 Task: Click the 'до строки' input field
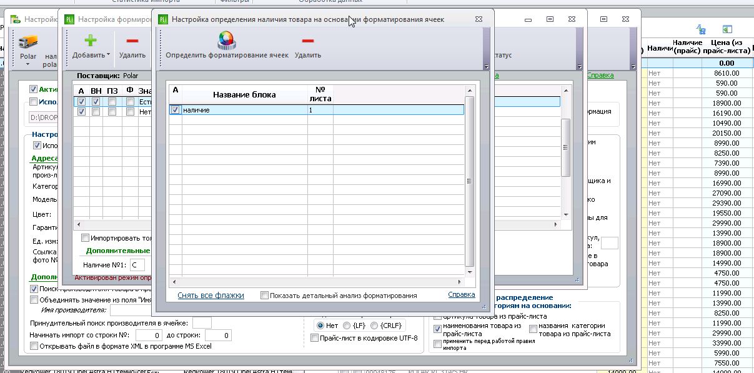(x=218, y=336)
